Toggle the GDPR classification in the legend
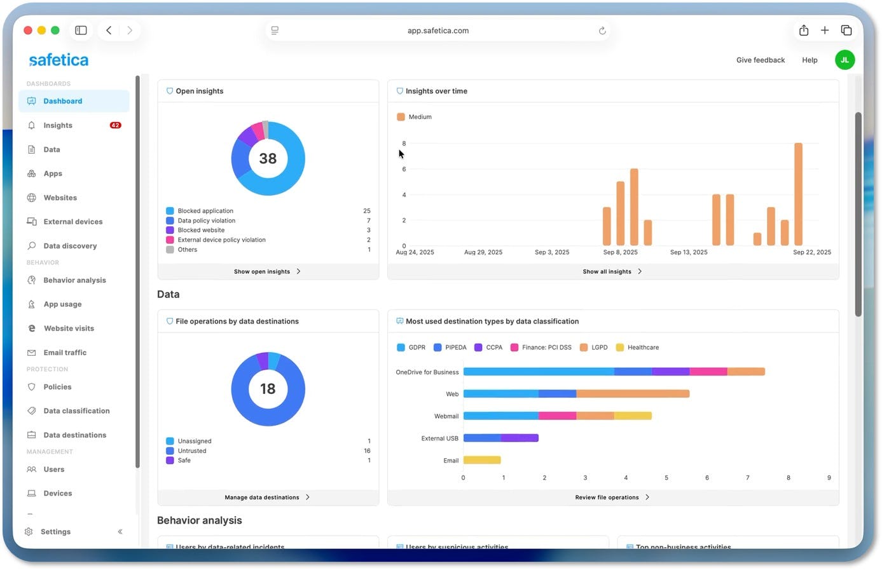Viewport: 882px width, 570px height. (x=411, y=348)
